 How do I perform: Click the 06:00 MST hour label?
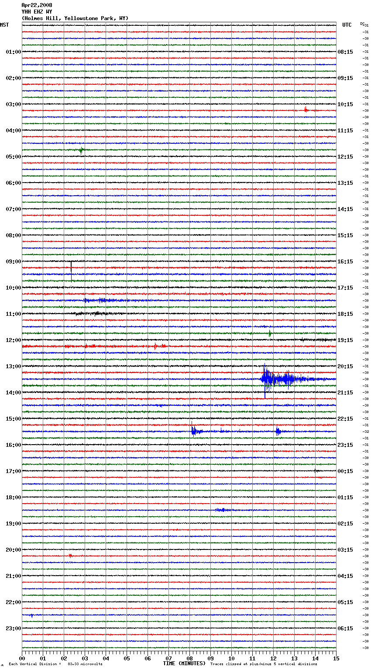tap(14, 183)
